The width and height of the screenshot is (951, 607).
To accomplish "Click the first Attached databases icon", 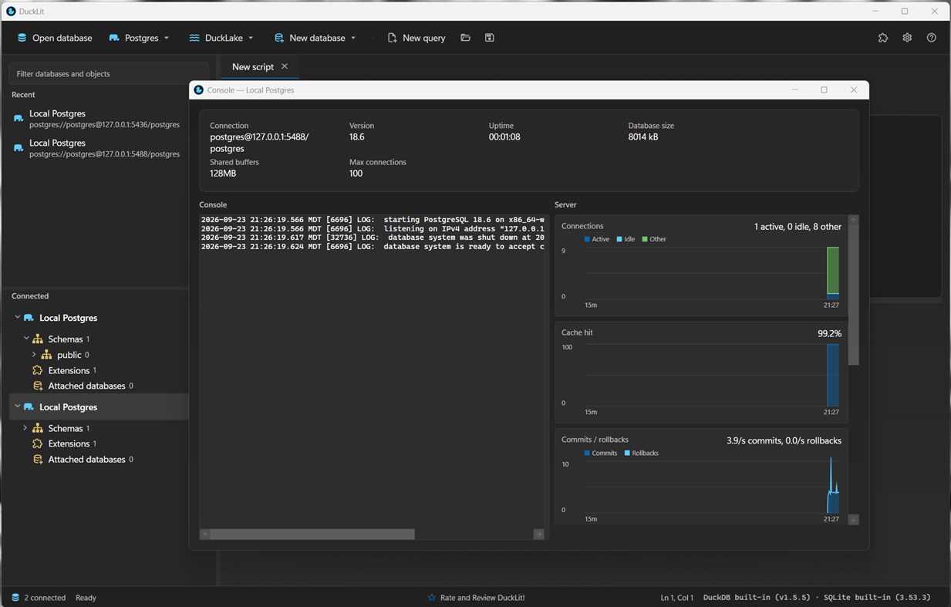I will [37, 386].
